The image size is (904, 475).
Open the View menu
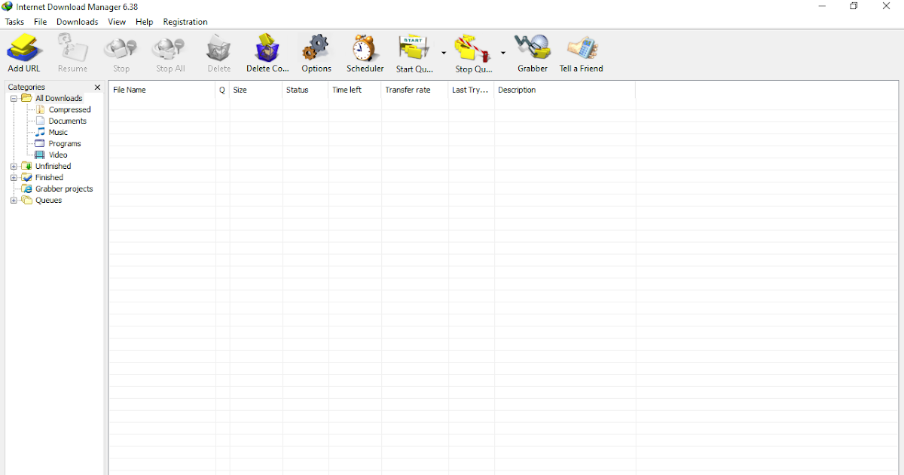[x=117, y=22]
